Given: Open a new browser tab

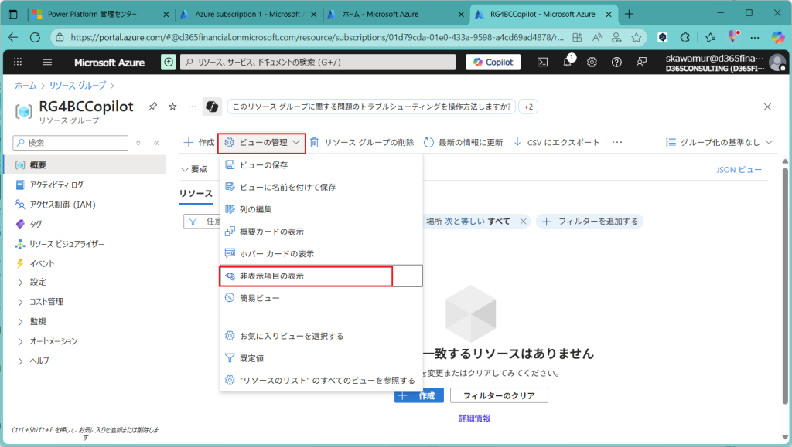Looking at the screenshot, I should (629, 14).
